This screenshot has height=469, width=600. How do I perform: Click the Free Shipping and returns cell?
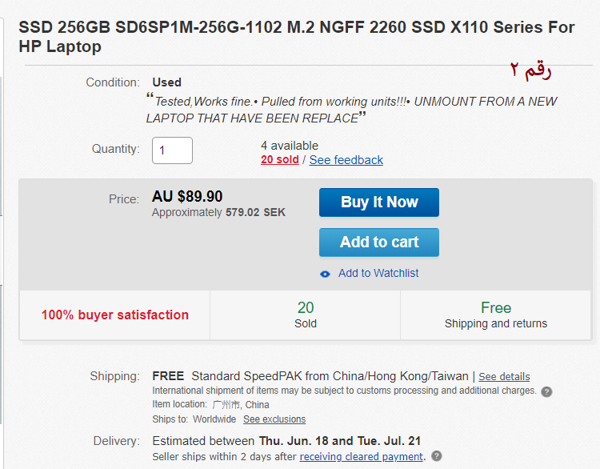pos(496,315)
